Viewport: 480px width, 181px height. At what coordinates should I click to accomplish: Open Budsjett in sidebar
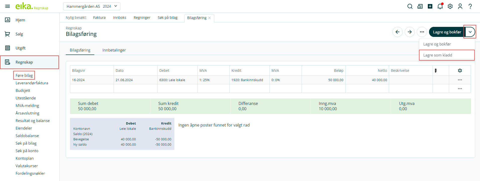23,90
